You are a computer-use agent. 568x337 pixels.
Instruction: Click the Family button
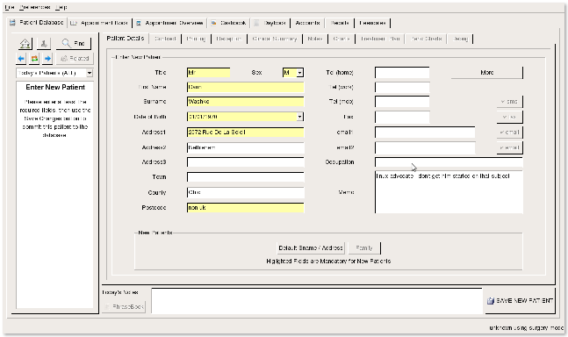click(x=364, y=248)
